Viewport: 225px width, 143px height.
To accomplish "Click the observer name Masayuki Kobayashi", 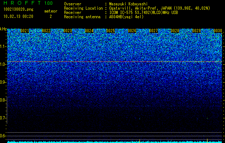I will [x=128, y=4].
